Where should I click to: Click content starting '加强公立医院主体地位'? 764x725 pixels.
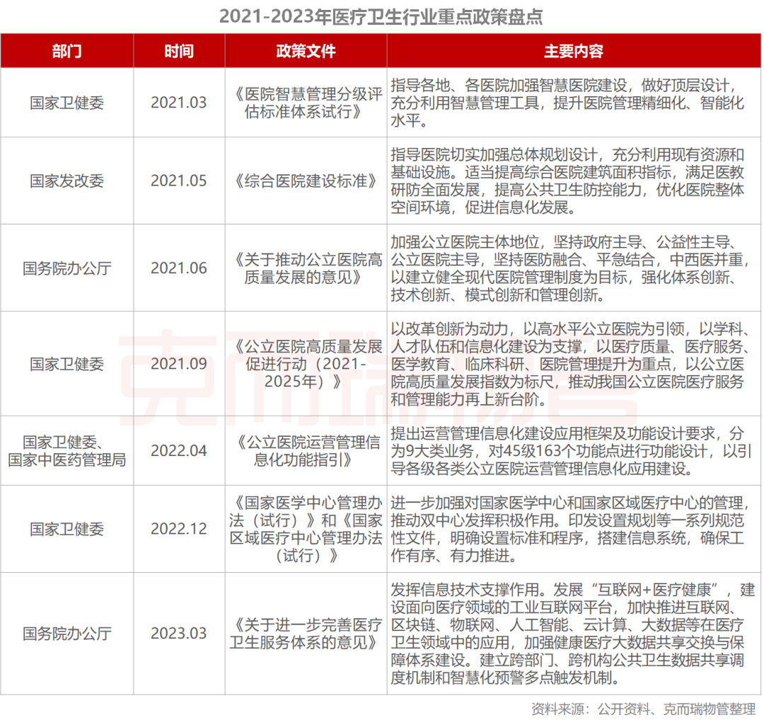574,268
